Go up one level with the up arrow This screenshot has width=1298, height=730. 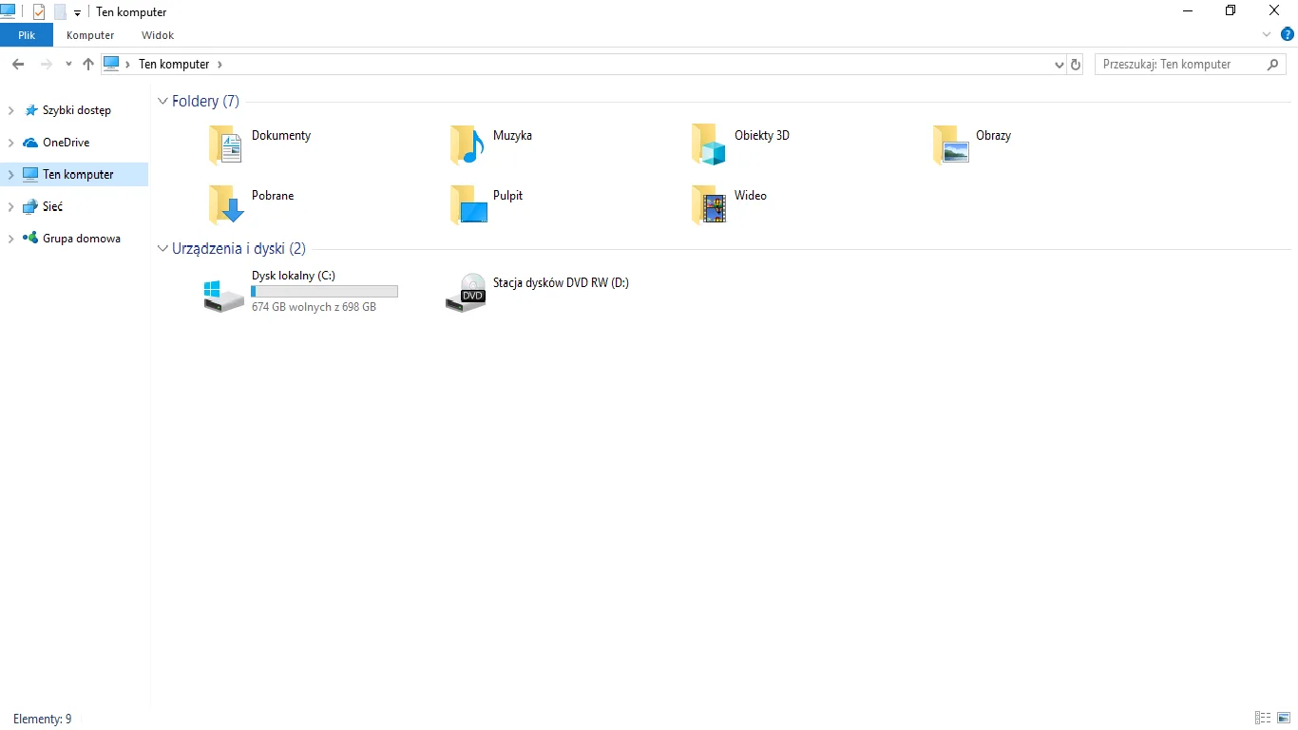(x=88, y=64)
